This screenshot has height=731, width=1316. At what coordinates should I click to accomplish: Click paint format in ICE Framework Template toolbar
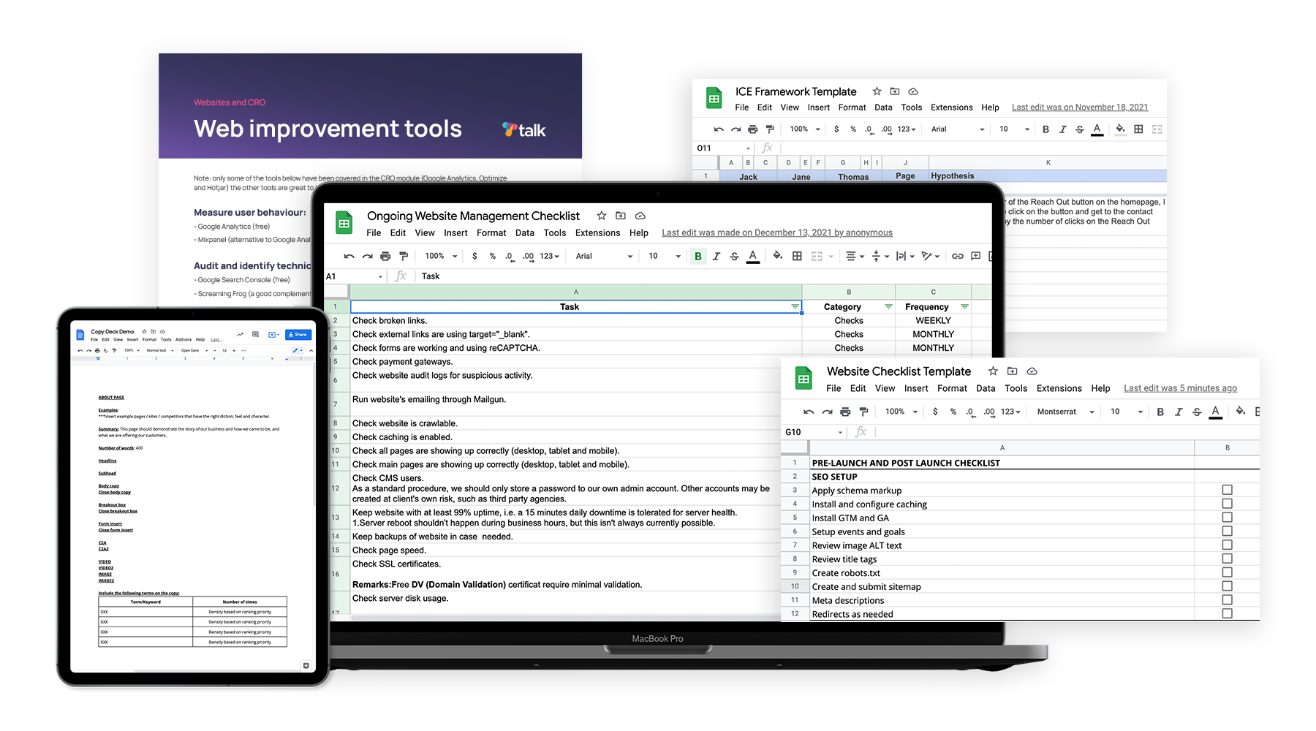[770, 129]
